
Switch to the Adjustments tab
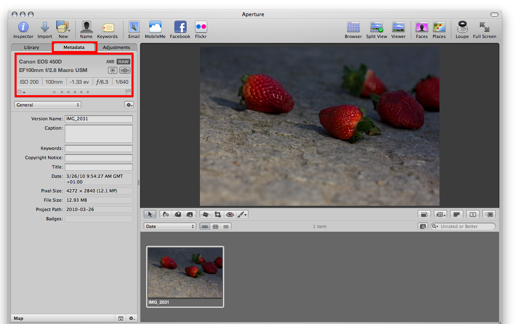click(x=116, y=47)
